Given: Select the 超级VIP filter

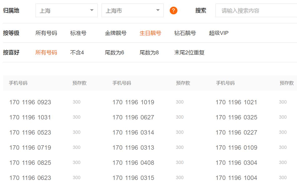Looking at the screenshot, I should point(218,33).
